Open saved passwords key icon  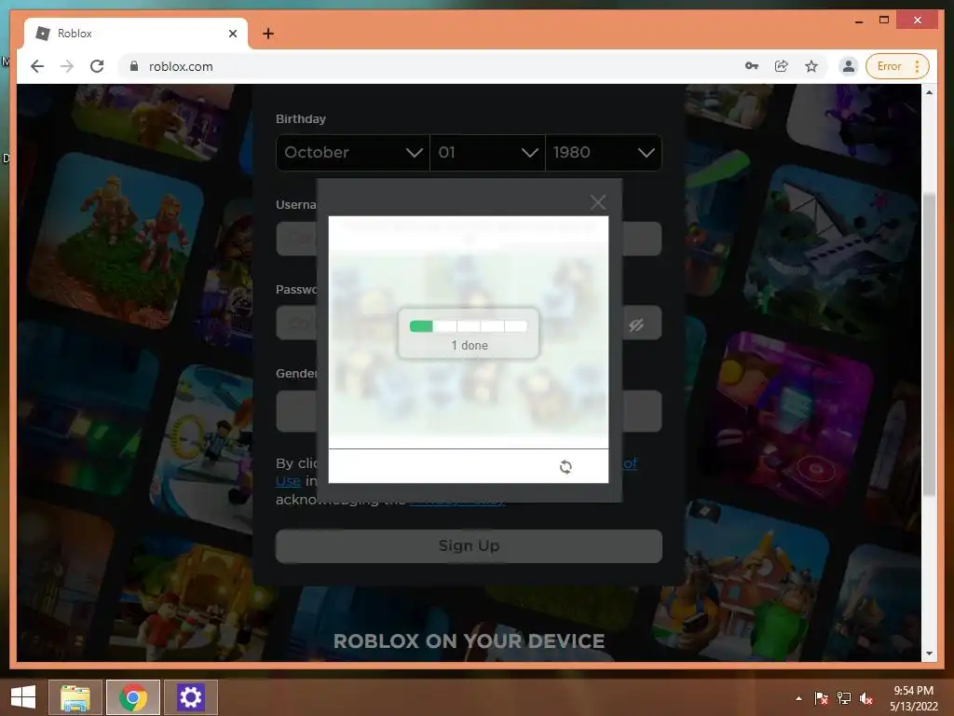click(x=752, y=66)
